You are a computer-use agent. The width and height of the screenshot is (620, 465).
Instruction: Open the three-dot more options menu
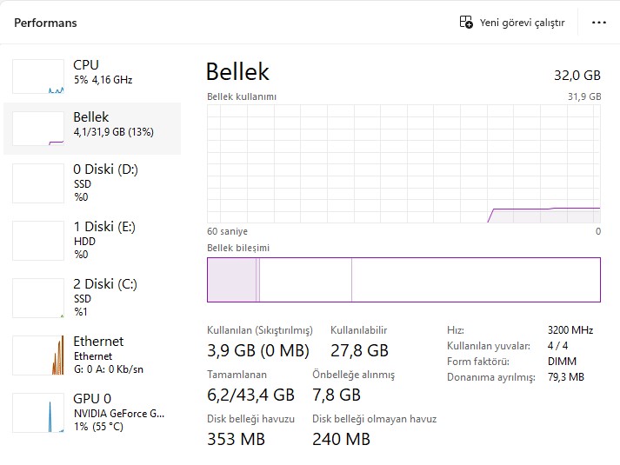599,23
